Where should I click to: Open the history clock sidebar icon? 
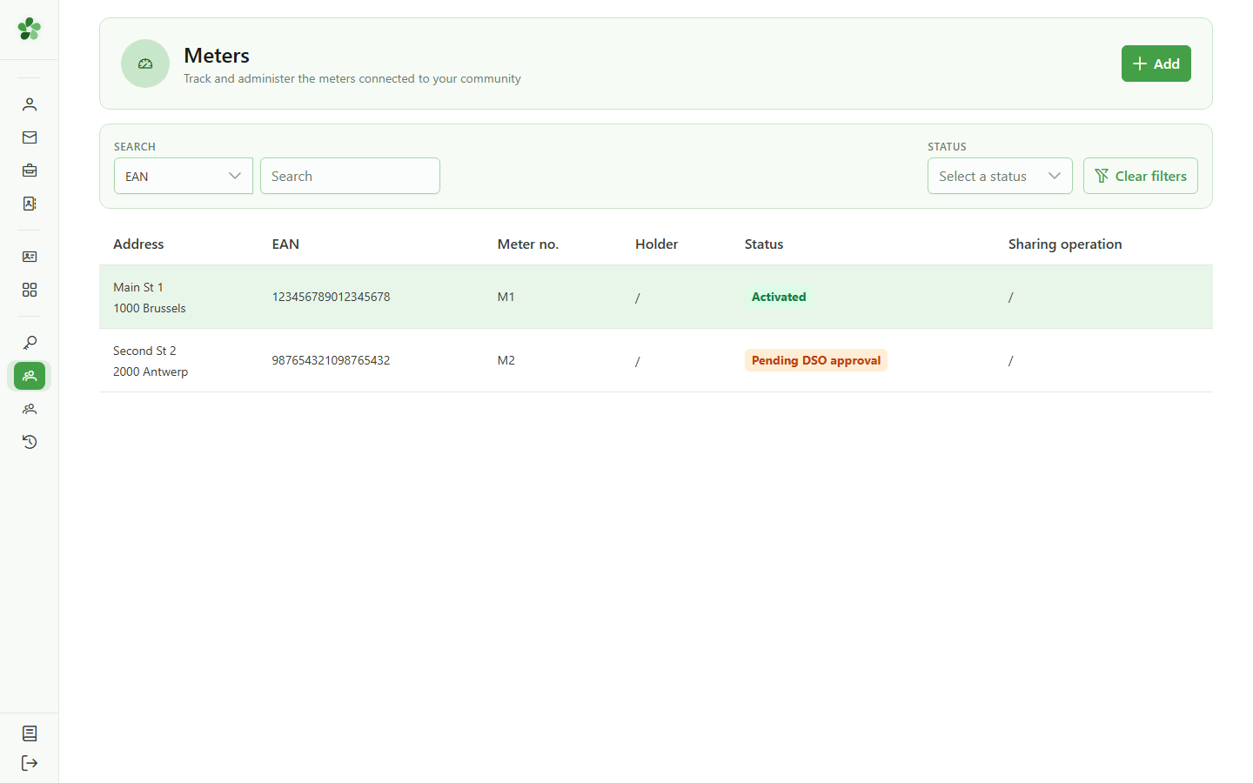(30, 442)
